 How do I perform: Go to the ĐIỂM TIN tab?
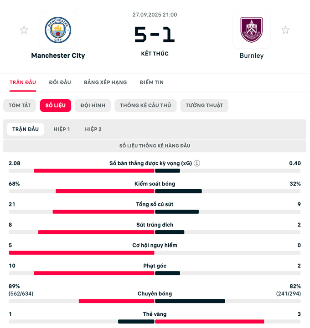pos(152,82)
